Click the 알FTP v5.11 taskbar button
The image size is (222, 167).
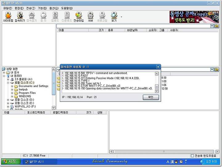coord(40,162)
